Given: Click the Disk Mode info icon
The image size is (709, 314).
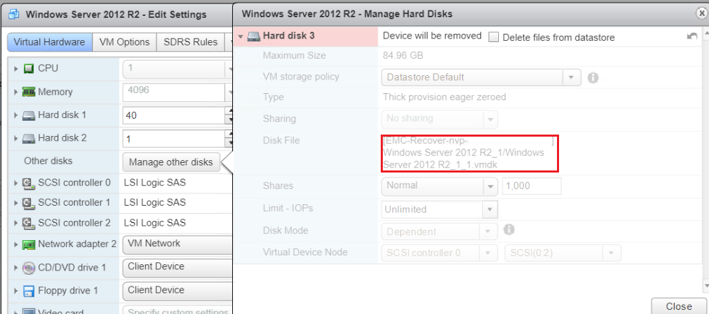Looking at the screenshot, I should pyautogui.click(x=510, y=230).
